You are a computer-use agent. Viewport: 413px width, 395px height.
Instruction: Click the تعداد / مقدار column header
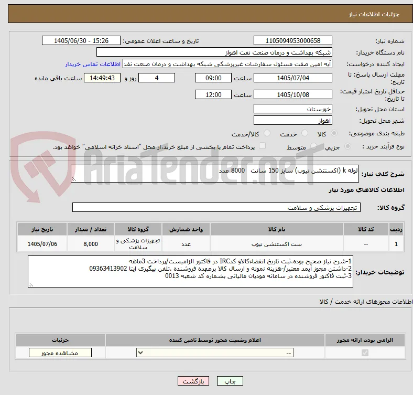tap(91, 229)
